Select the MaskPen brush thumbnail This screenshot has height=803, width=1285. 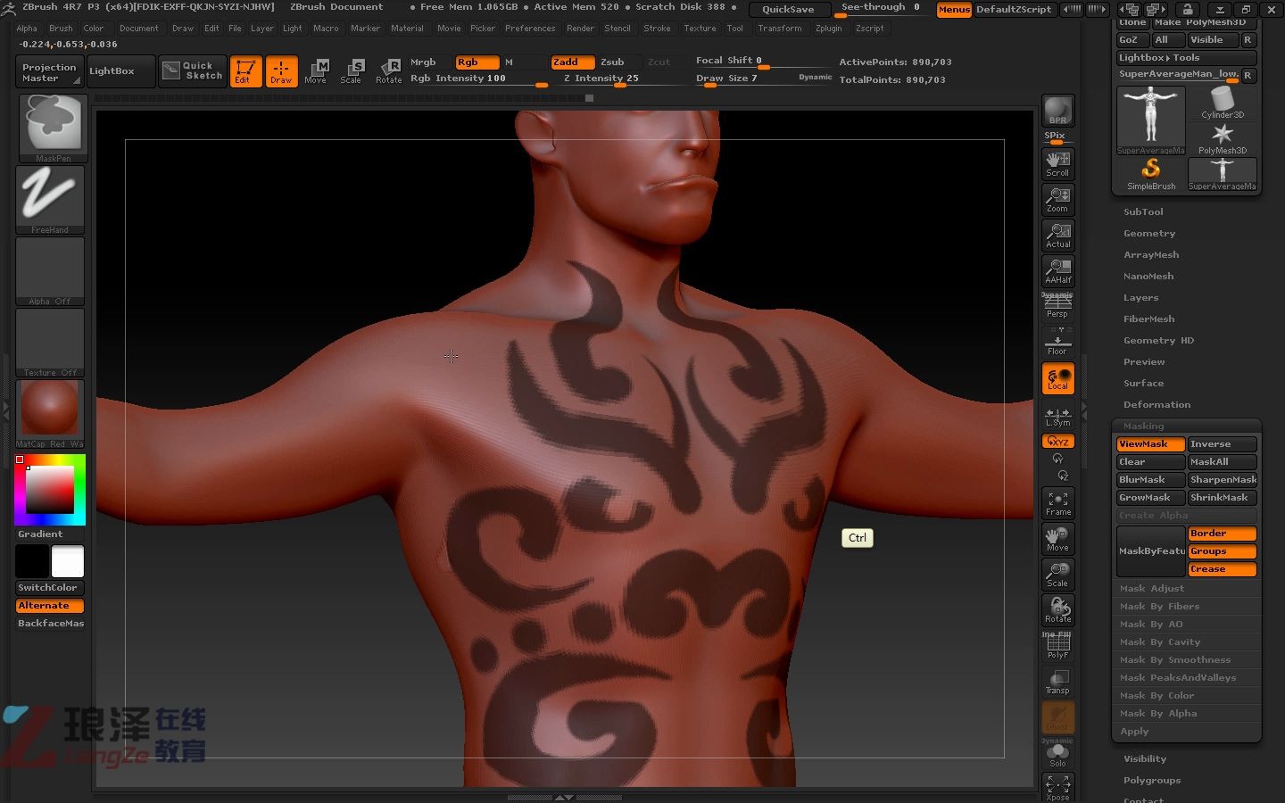click(52, 128)
